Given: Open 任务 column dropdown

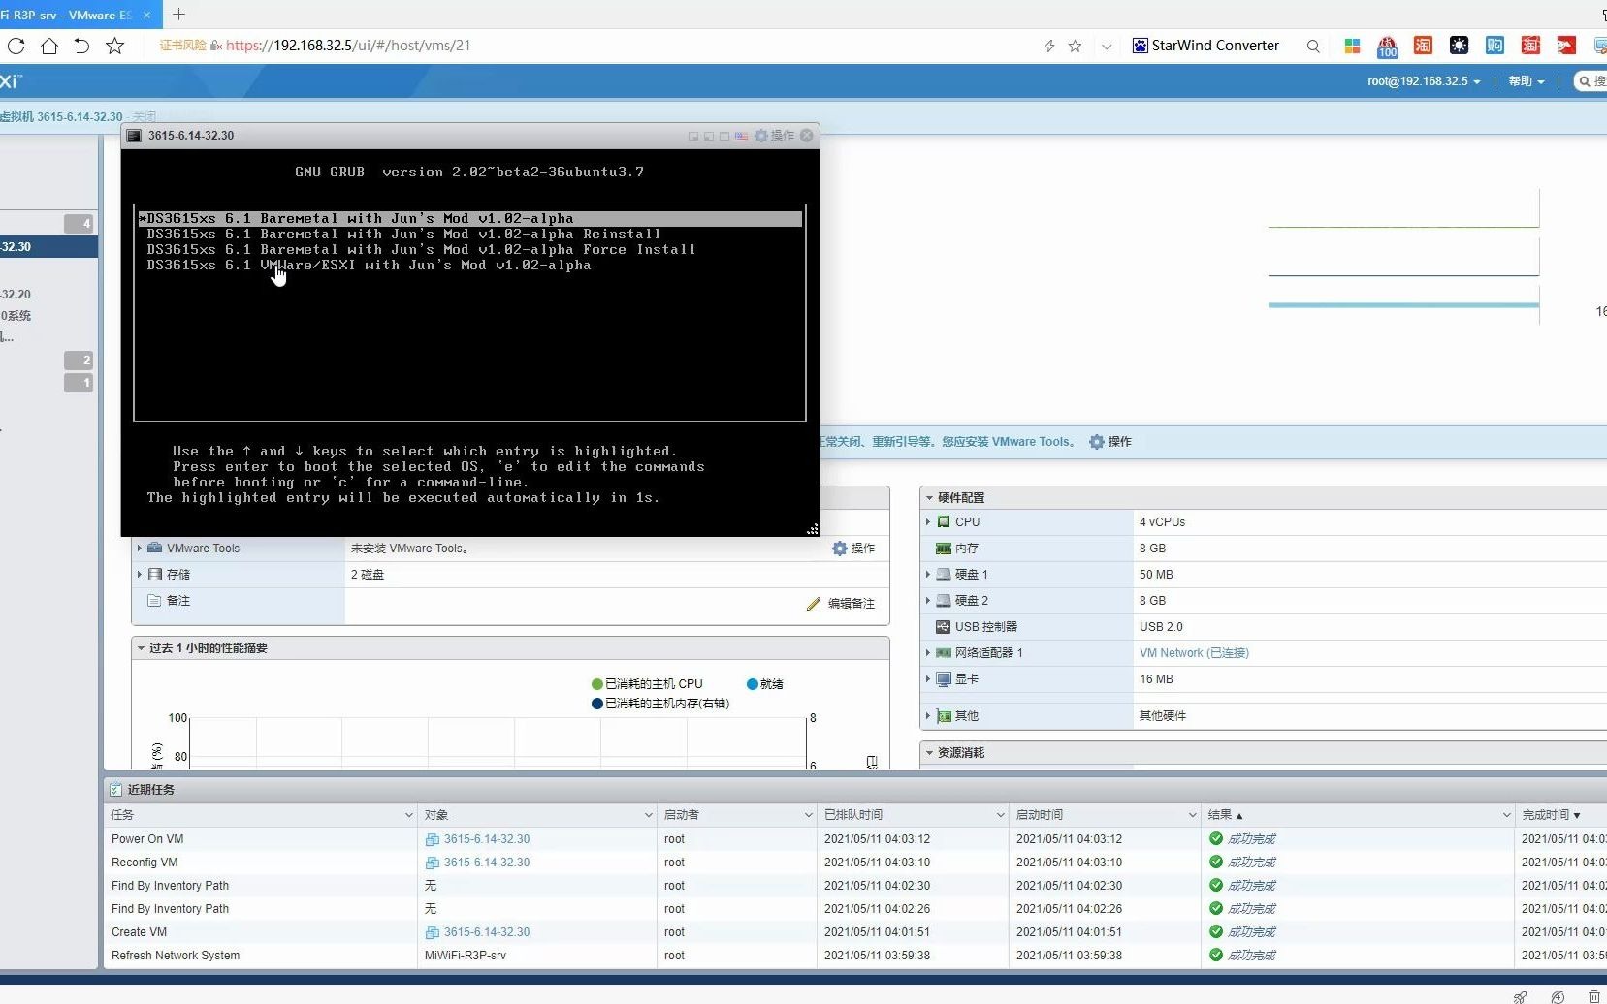Looking at the screenshot, I should pyautogui.click(x=408, y=815).
